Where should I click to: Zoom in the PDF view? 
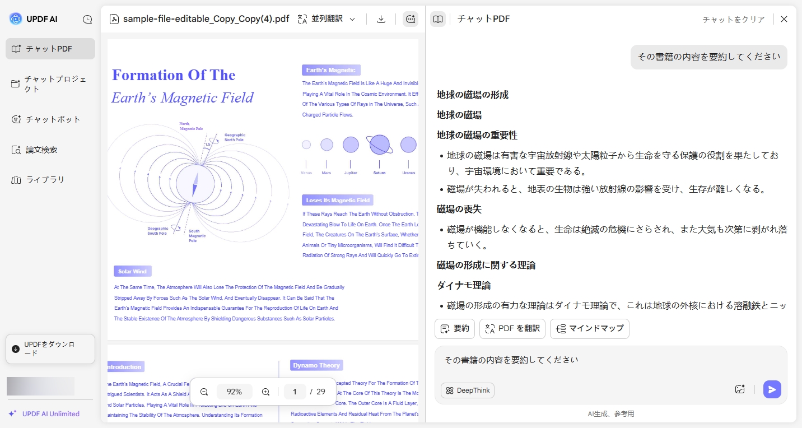tap(265, 392)
